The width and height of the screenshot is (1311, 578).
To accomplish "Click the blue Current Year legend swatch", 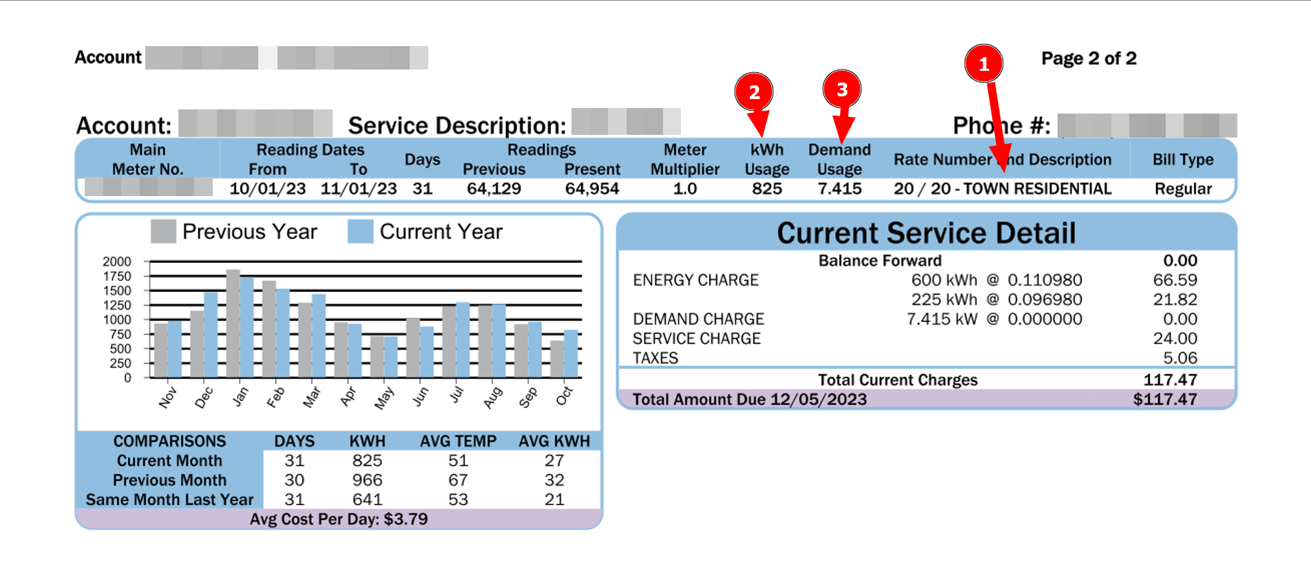I will click(360, 231).
